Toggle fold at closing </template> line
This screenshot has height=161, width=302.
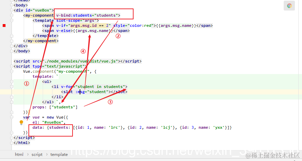coord(12,36)
